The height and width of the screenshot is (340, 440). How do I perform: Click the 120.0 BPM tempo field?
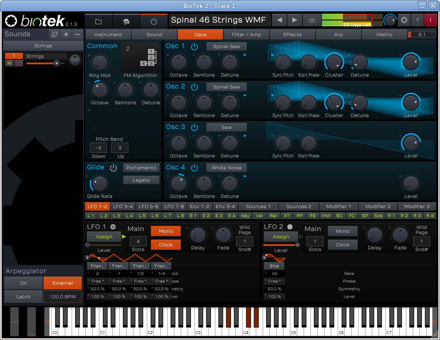point(63,297)
